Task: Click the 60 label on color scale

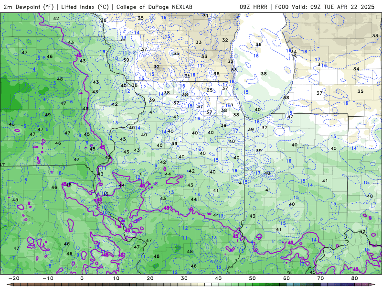Action: tap(286, 278)
